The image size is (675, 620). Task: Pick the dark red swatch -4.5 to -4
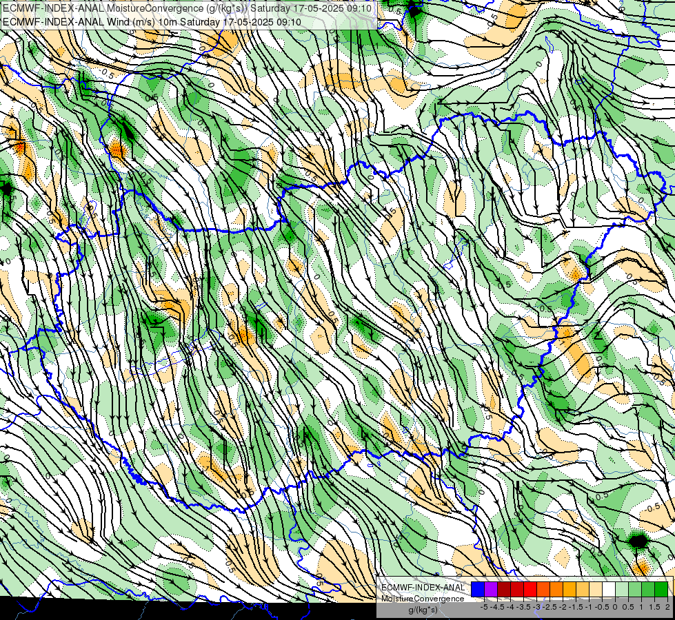pyautogui.click(x=504, y=590)
